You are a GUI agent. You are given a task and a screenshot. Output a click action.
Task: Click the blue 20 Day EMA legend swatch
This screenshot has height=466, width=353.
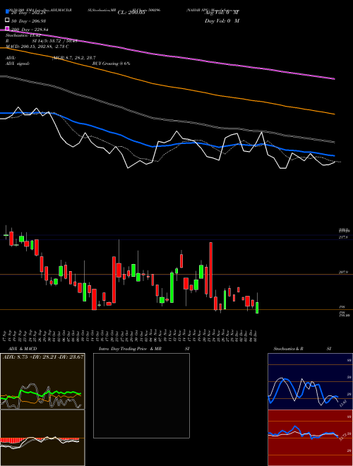click(7, 12)
